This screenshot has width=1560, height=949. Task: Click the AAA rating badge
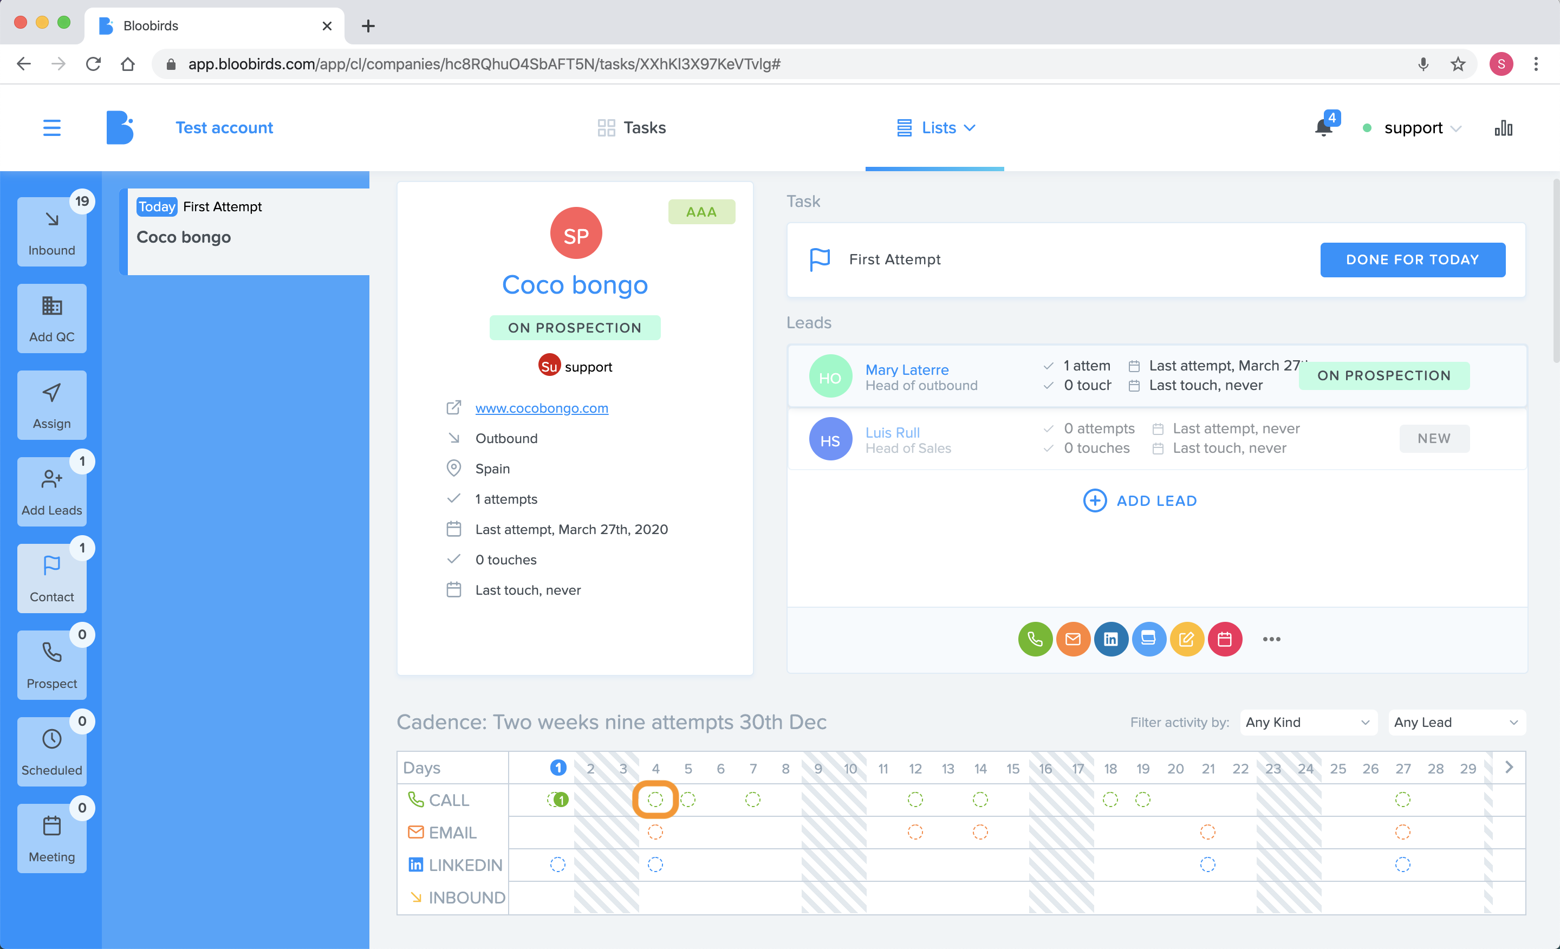click(701, 212)
